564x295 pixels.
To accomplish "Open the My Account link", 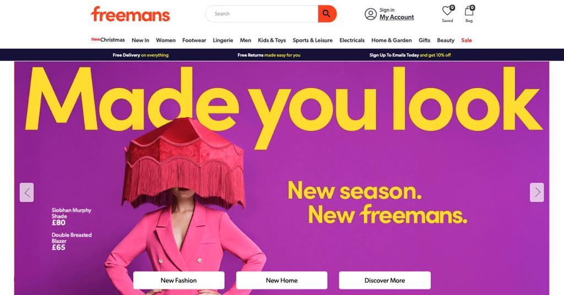I will click(x=397, y=17).
